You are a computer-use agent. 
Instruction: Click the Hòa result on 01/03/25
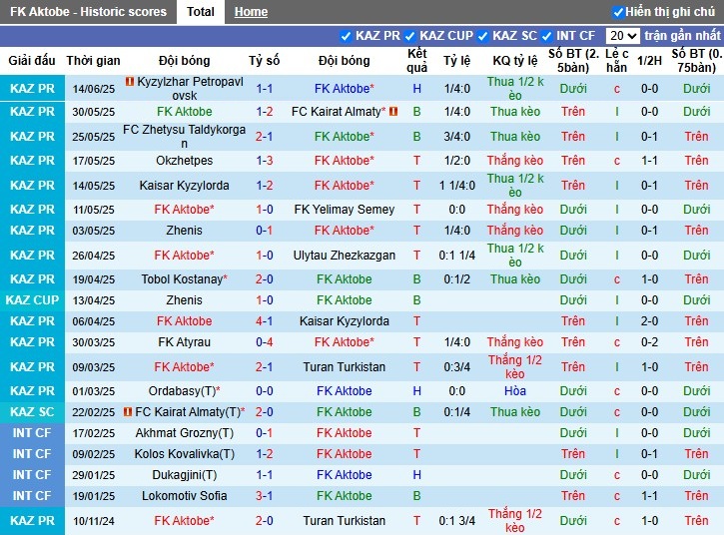(515, 391)
